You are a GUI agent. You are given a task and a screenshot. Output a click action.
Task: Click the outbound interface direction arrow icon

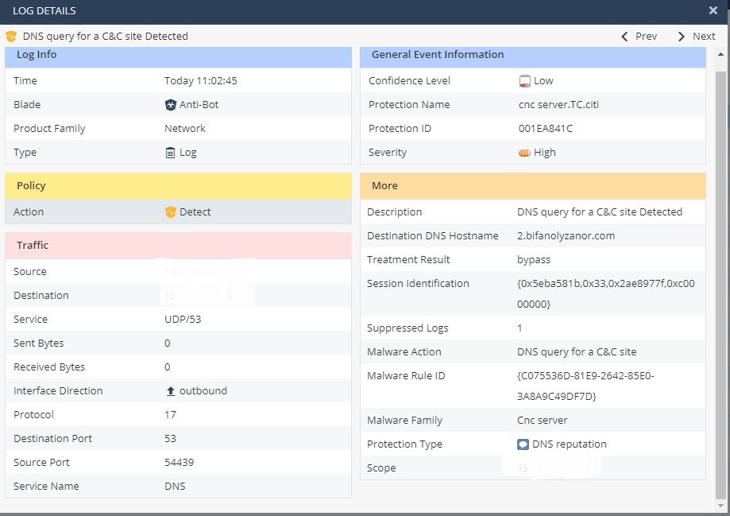click(x=170, y=391)
